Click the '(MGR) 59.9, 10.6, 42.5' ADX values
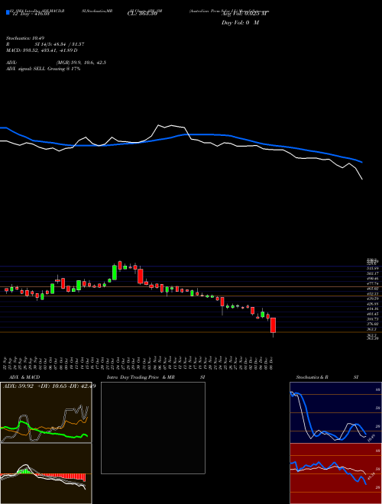382x504 pixels. tap(81, 63)
